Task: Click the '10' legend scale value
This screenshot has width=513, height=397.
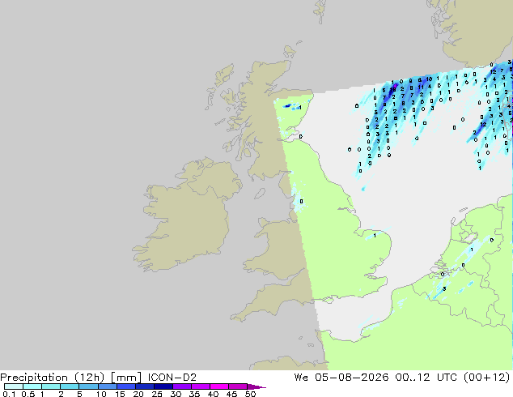Action: (101, 394)
